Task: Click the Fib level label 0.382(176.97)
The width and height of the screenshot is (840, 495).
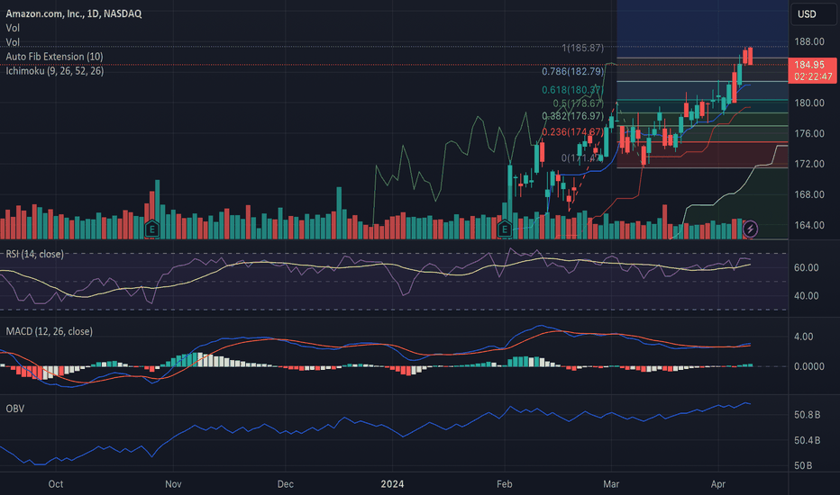Action: click(x=572, y=116)
